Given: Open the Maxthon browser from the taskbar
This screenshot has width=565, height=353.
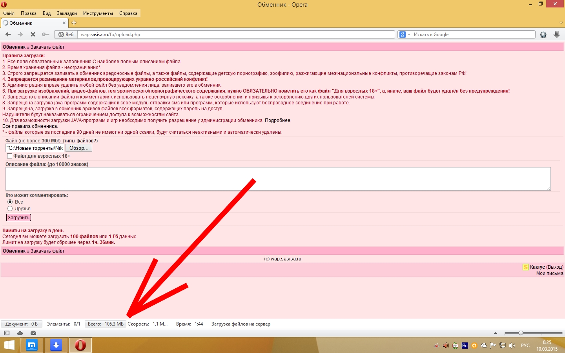Looking at the screenshot, I should [x=32, y=345].
